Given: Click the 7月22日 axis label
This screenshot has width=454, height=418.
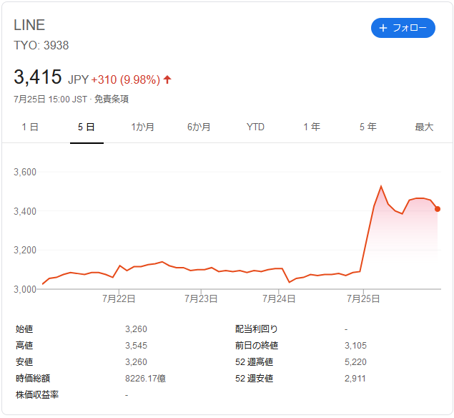Looking at the screenshot, I should (x=119, y=298).
